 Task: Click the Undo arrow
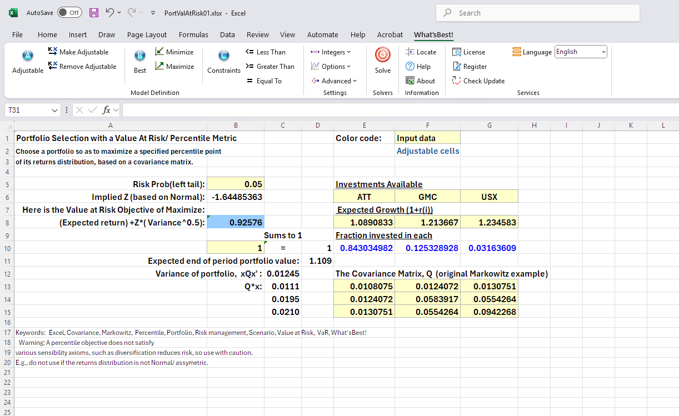(x=110, y=13)
